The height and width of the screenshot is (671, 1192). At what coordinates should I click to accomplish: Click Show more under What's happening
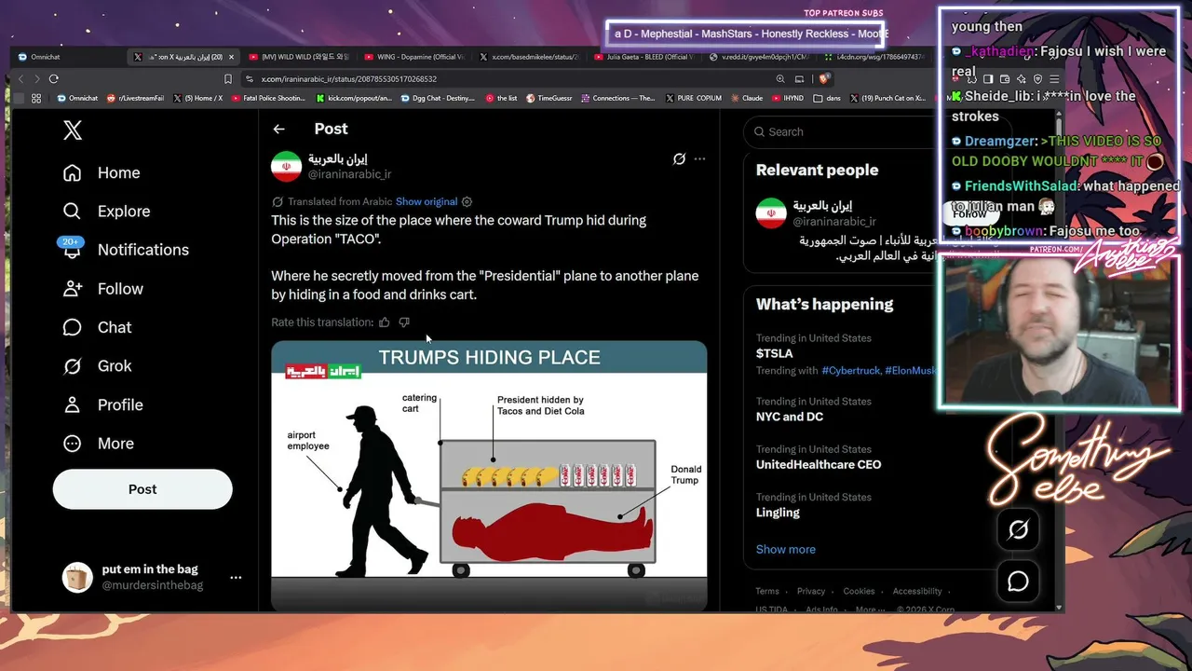786,549
